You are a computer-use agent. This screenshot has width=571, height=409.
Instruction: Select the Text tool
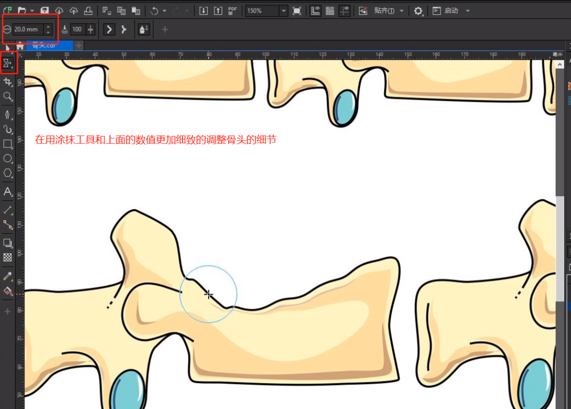pyautogui.click(x=8, y=191)
